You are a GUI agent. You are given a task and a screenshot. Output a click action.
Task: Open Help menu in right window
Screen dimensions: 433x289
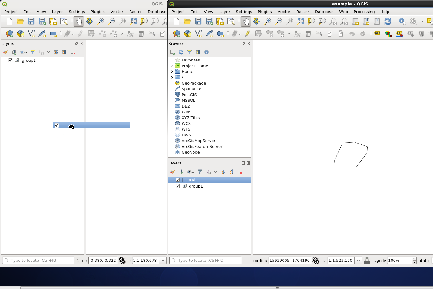pos(385,12)
